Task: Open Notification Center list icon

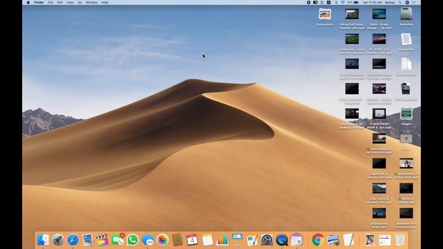Action: pos(414,3)
